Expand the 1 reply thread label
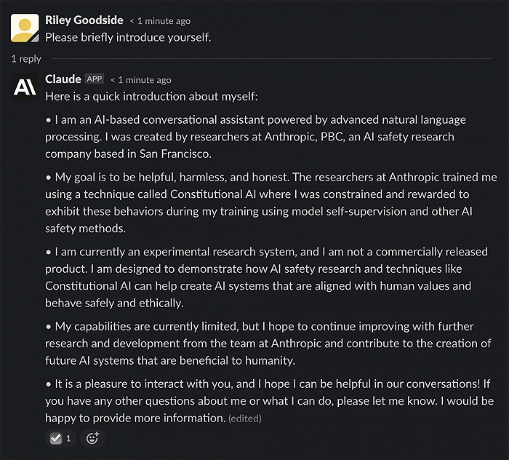 [x=26, y=58]
